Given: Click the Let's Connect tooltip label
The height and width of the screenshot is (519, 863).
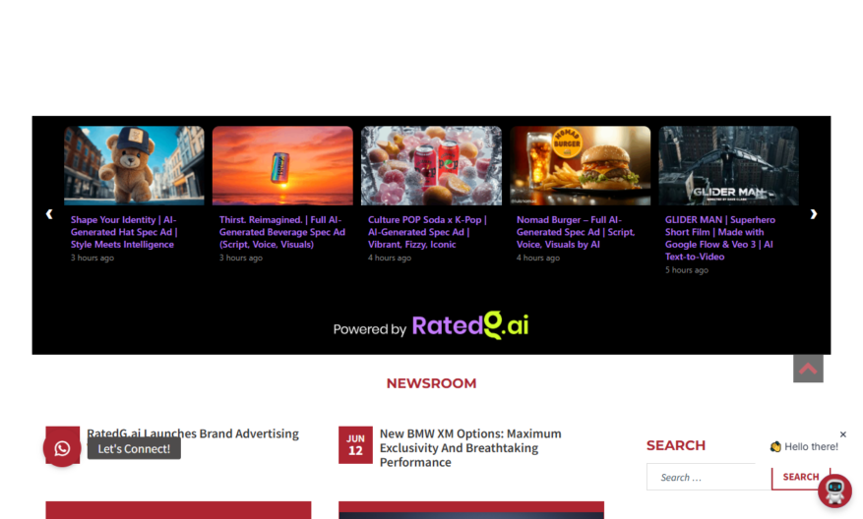Looking at the screenshot, I should 134,448.
